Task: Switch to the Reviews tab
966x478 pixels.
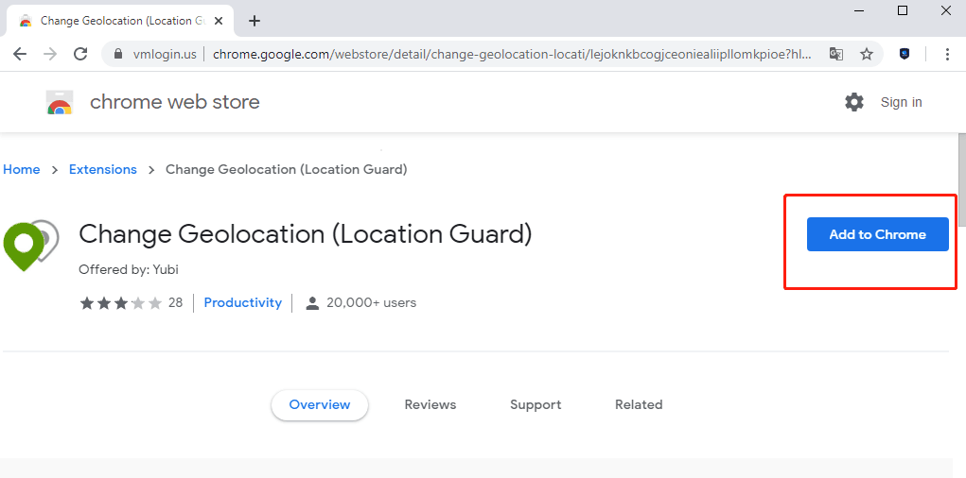Action: coord(430,404)
